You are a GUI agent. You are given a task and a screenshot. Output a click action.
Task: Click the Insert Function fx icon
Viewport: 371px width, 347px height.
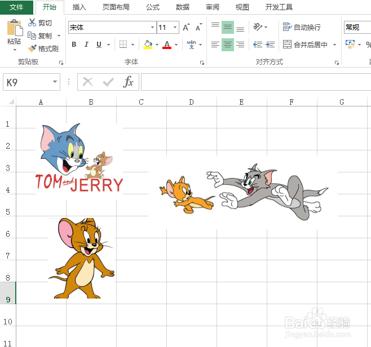pyautogui.click(x=128, y=82)
